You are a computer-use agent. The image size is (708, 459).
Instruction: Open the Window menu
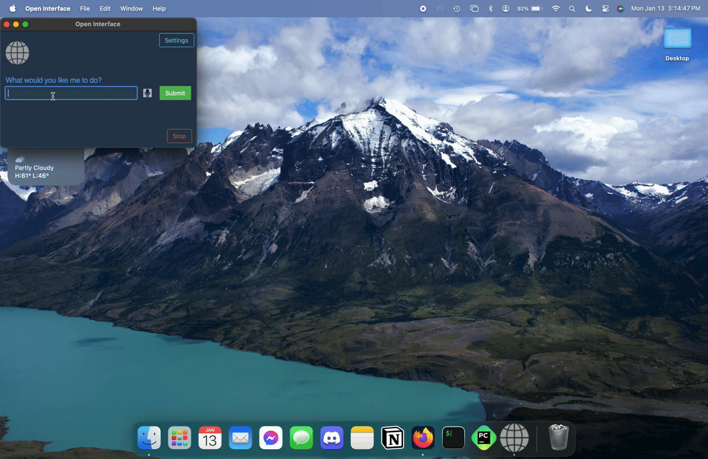(131, 9)
